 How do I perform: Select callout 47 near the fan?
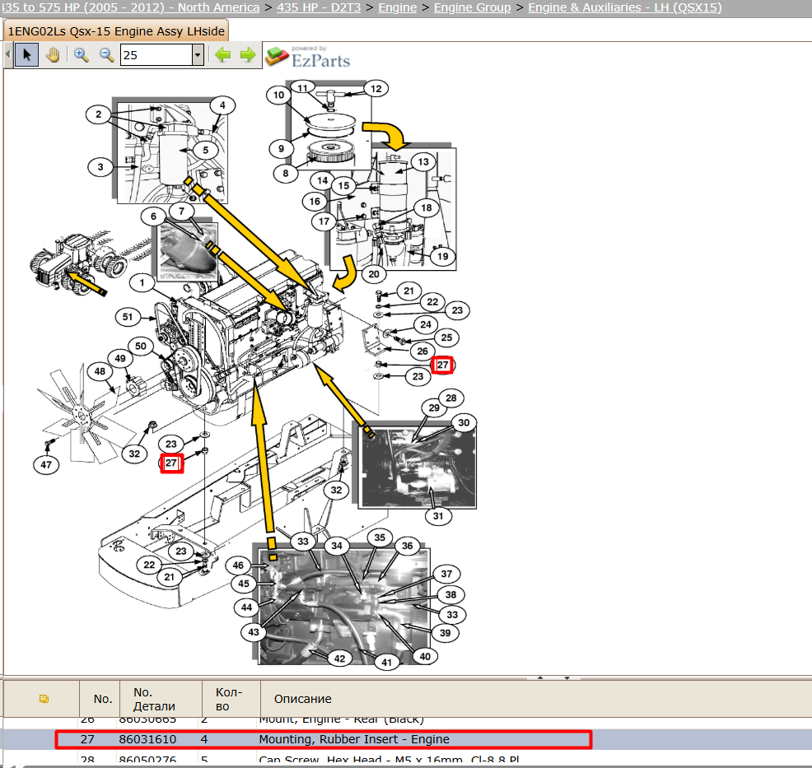pos(46,464)
